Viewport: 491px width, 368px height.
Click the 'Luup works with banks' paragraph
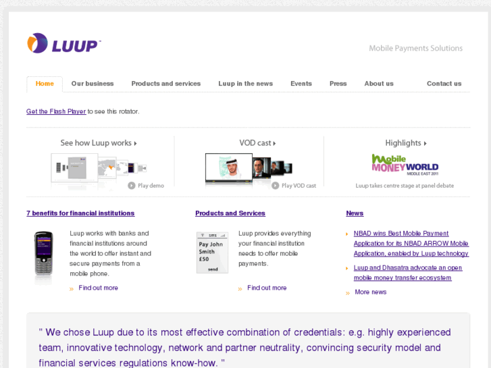click(110, 253)
